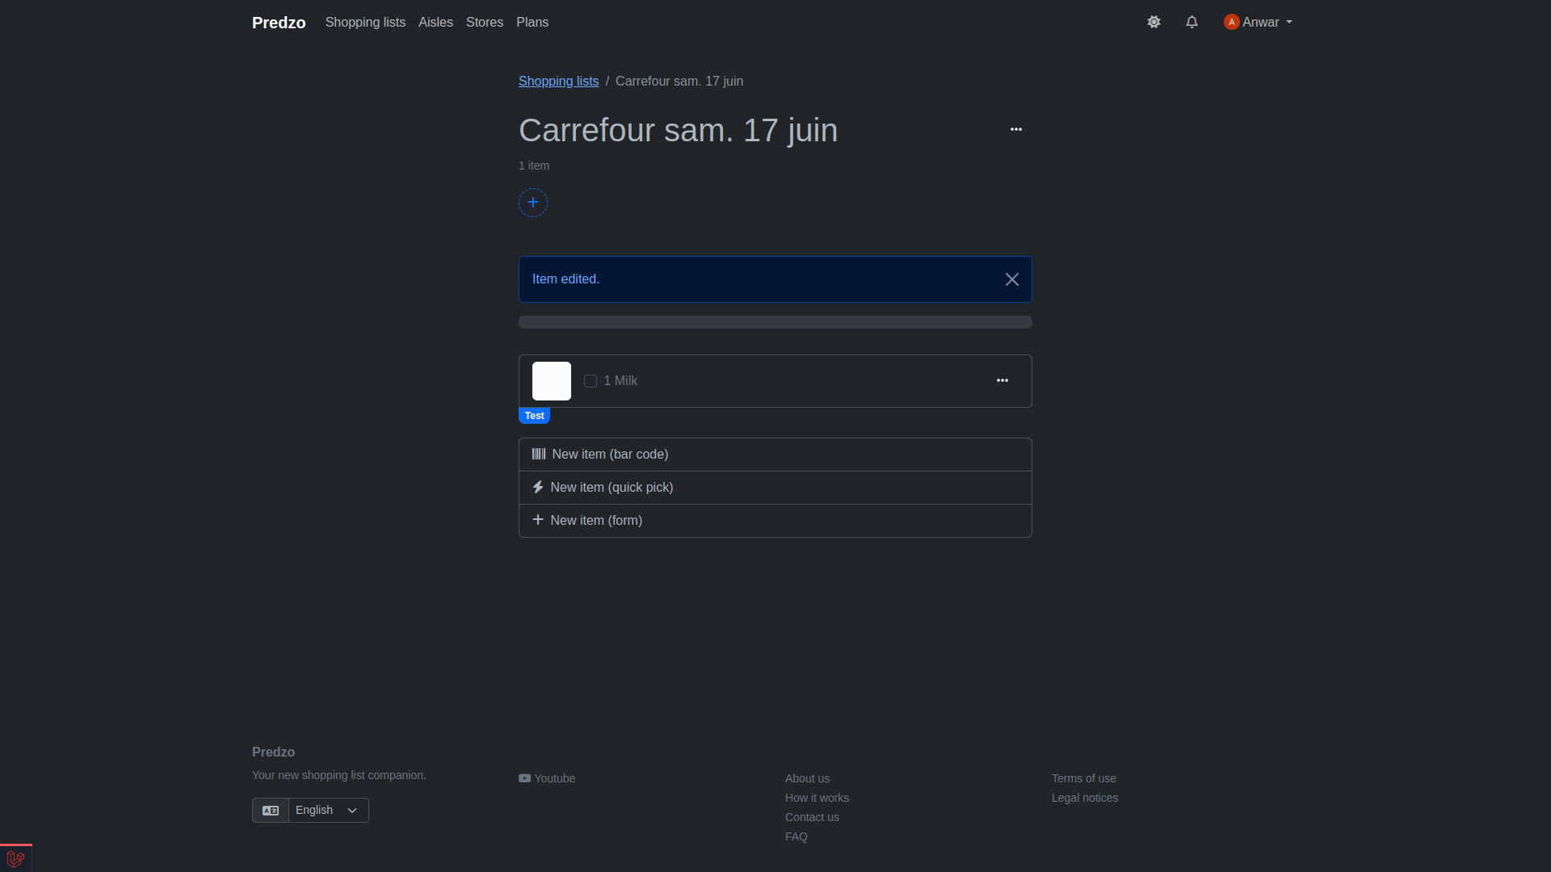The image size is (1551, 872).
Task: Choose New item (form)
Action: (x=596, y=521)
